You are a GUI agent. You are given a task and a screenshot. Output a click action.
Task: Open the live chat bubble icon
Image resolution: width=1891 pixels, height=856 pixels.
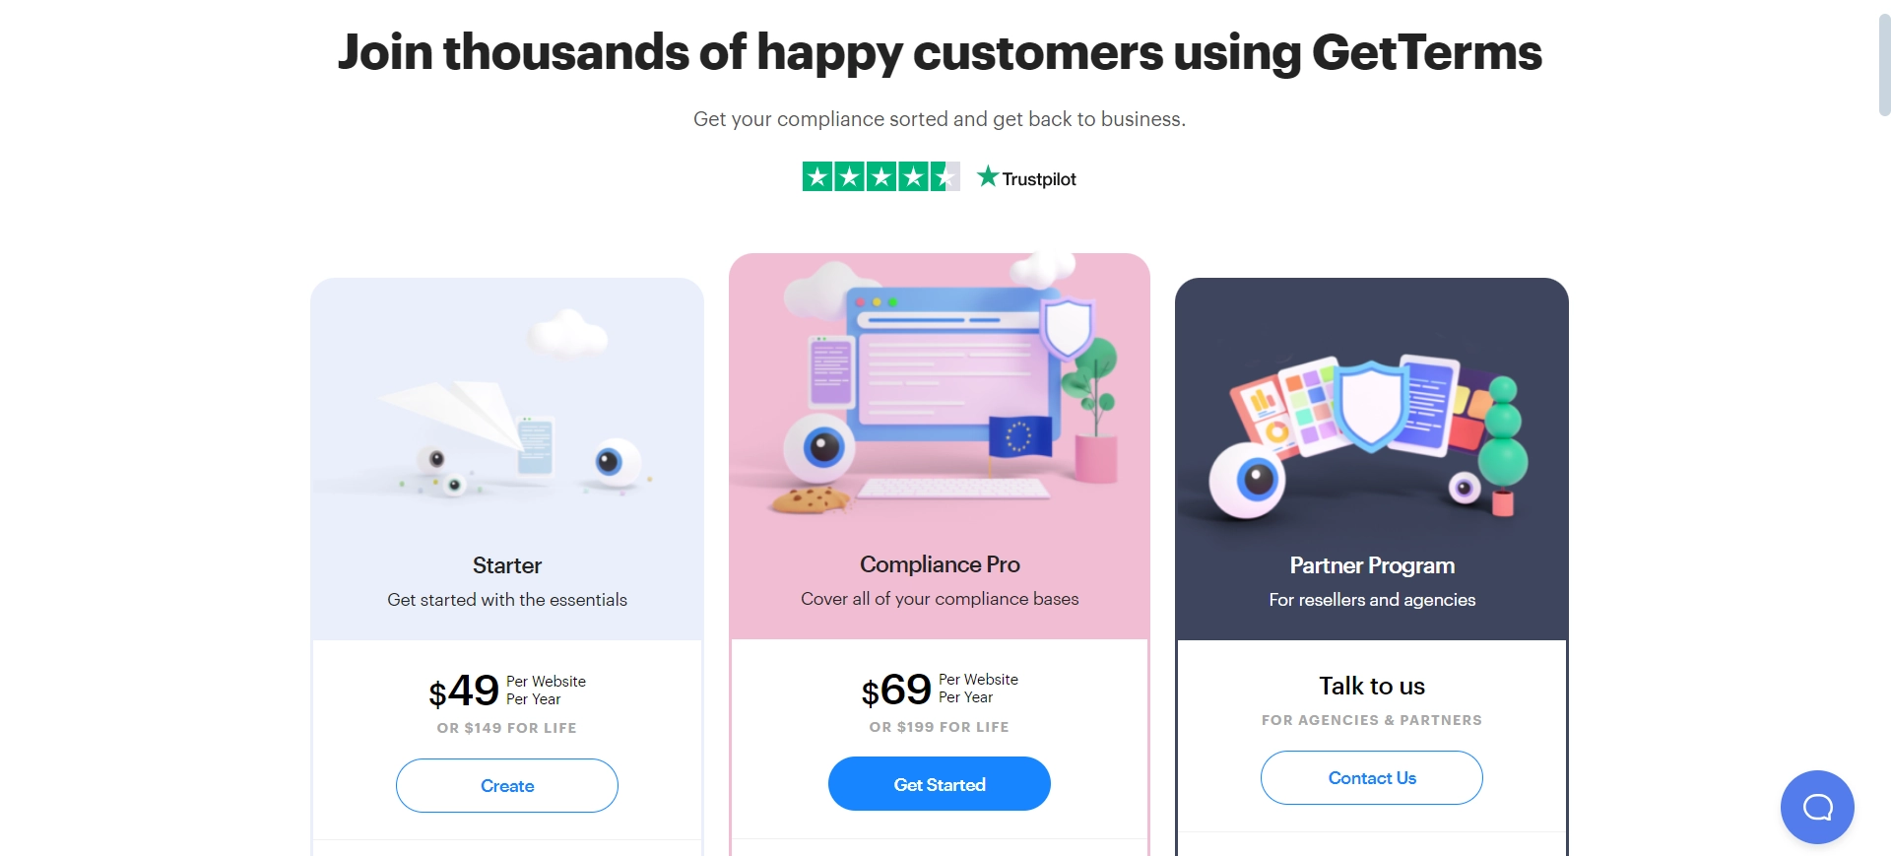pos(1816,807)
